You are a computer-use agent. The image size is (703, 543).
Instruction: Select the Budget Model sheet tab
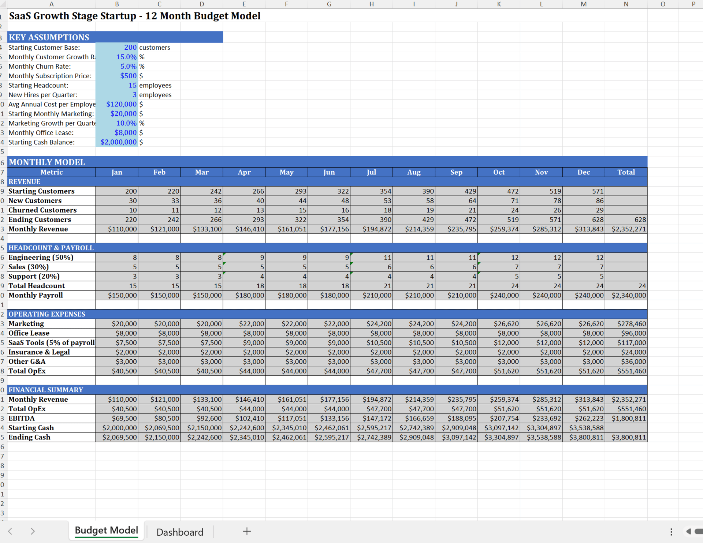(106, 531)
